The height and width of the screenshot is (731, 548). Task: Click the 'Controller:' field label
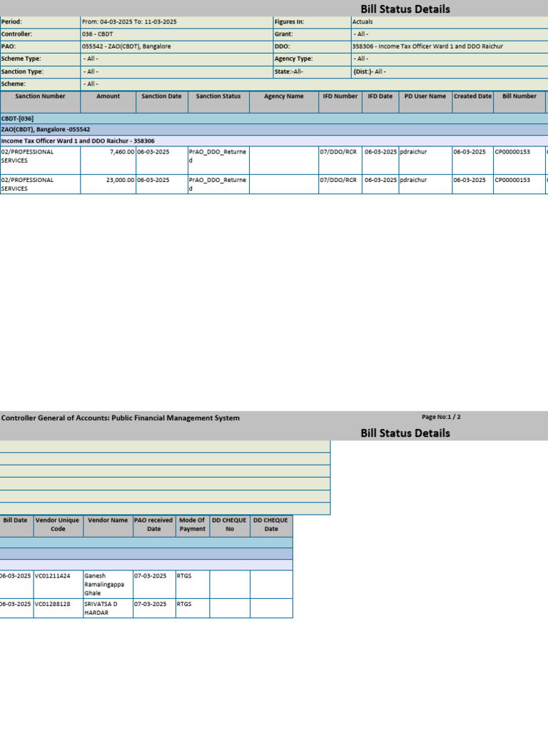click(x=16, y=34)
